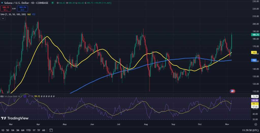The width and height of the screenshot is (260, 133).
Task: Open chart settings gear icon
Action: click(x=256, y=124)
